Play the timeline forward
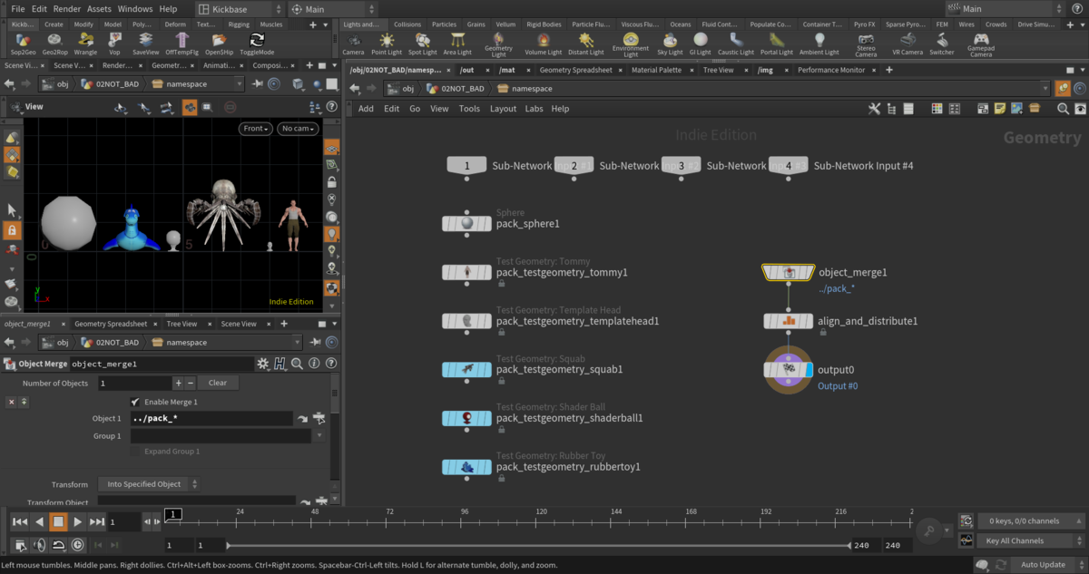Image resolution: width=1089 pixels, height=574 pixels. point(78,521)
